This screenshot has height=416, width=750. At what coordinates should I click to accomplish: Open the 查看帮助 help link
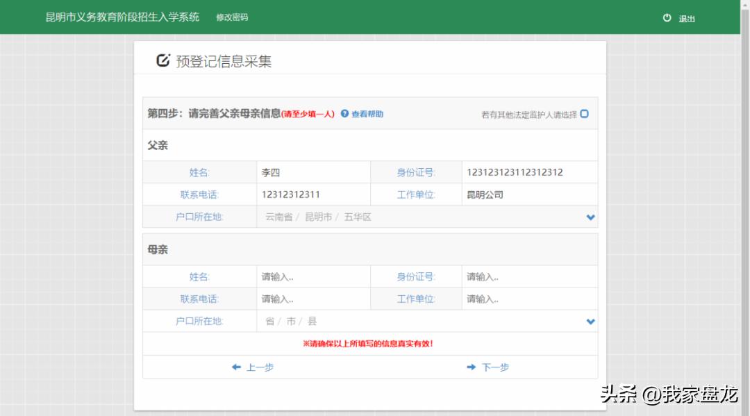pyautogui.click(x=368, y=113)
